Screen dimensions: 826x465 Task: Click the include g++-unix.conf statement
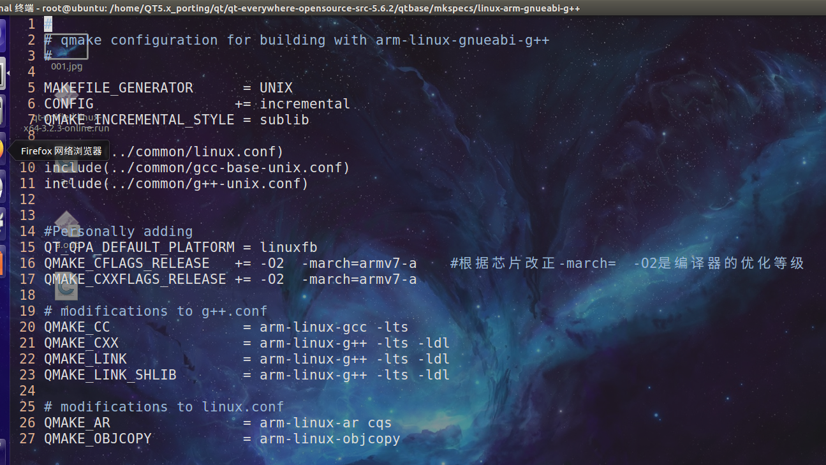tap(175, 183)
